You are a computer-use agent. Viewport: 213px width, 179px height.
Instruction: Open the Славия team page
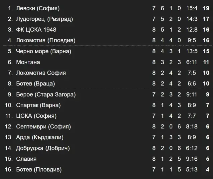point(26,159)
